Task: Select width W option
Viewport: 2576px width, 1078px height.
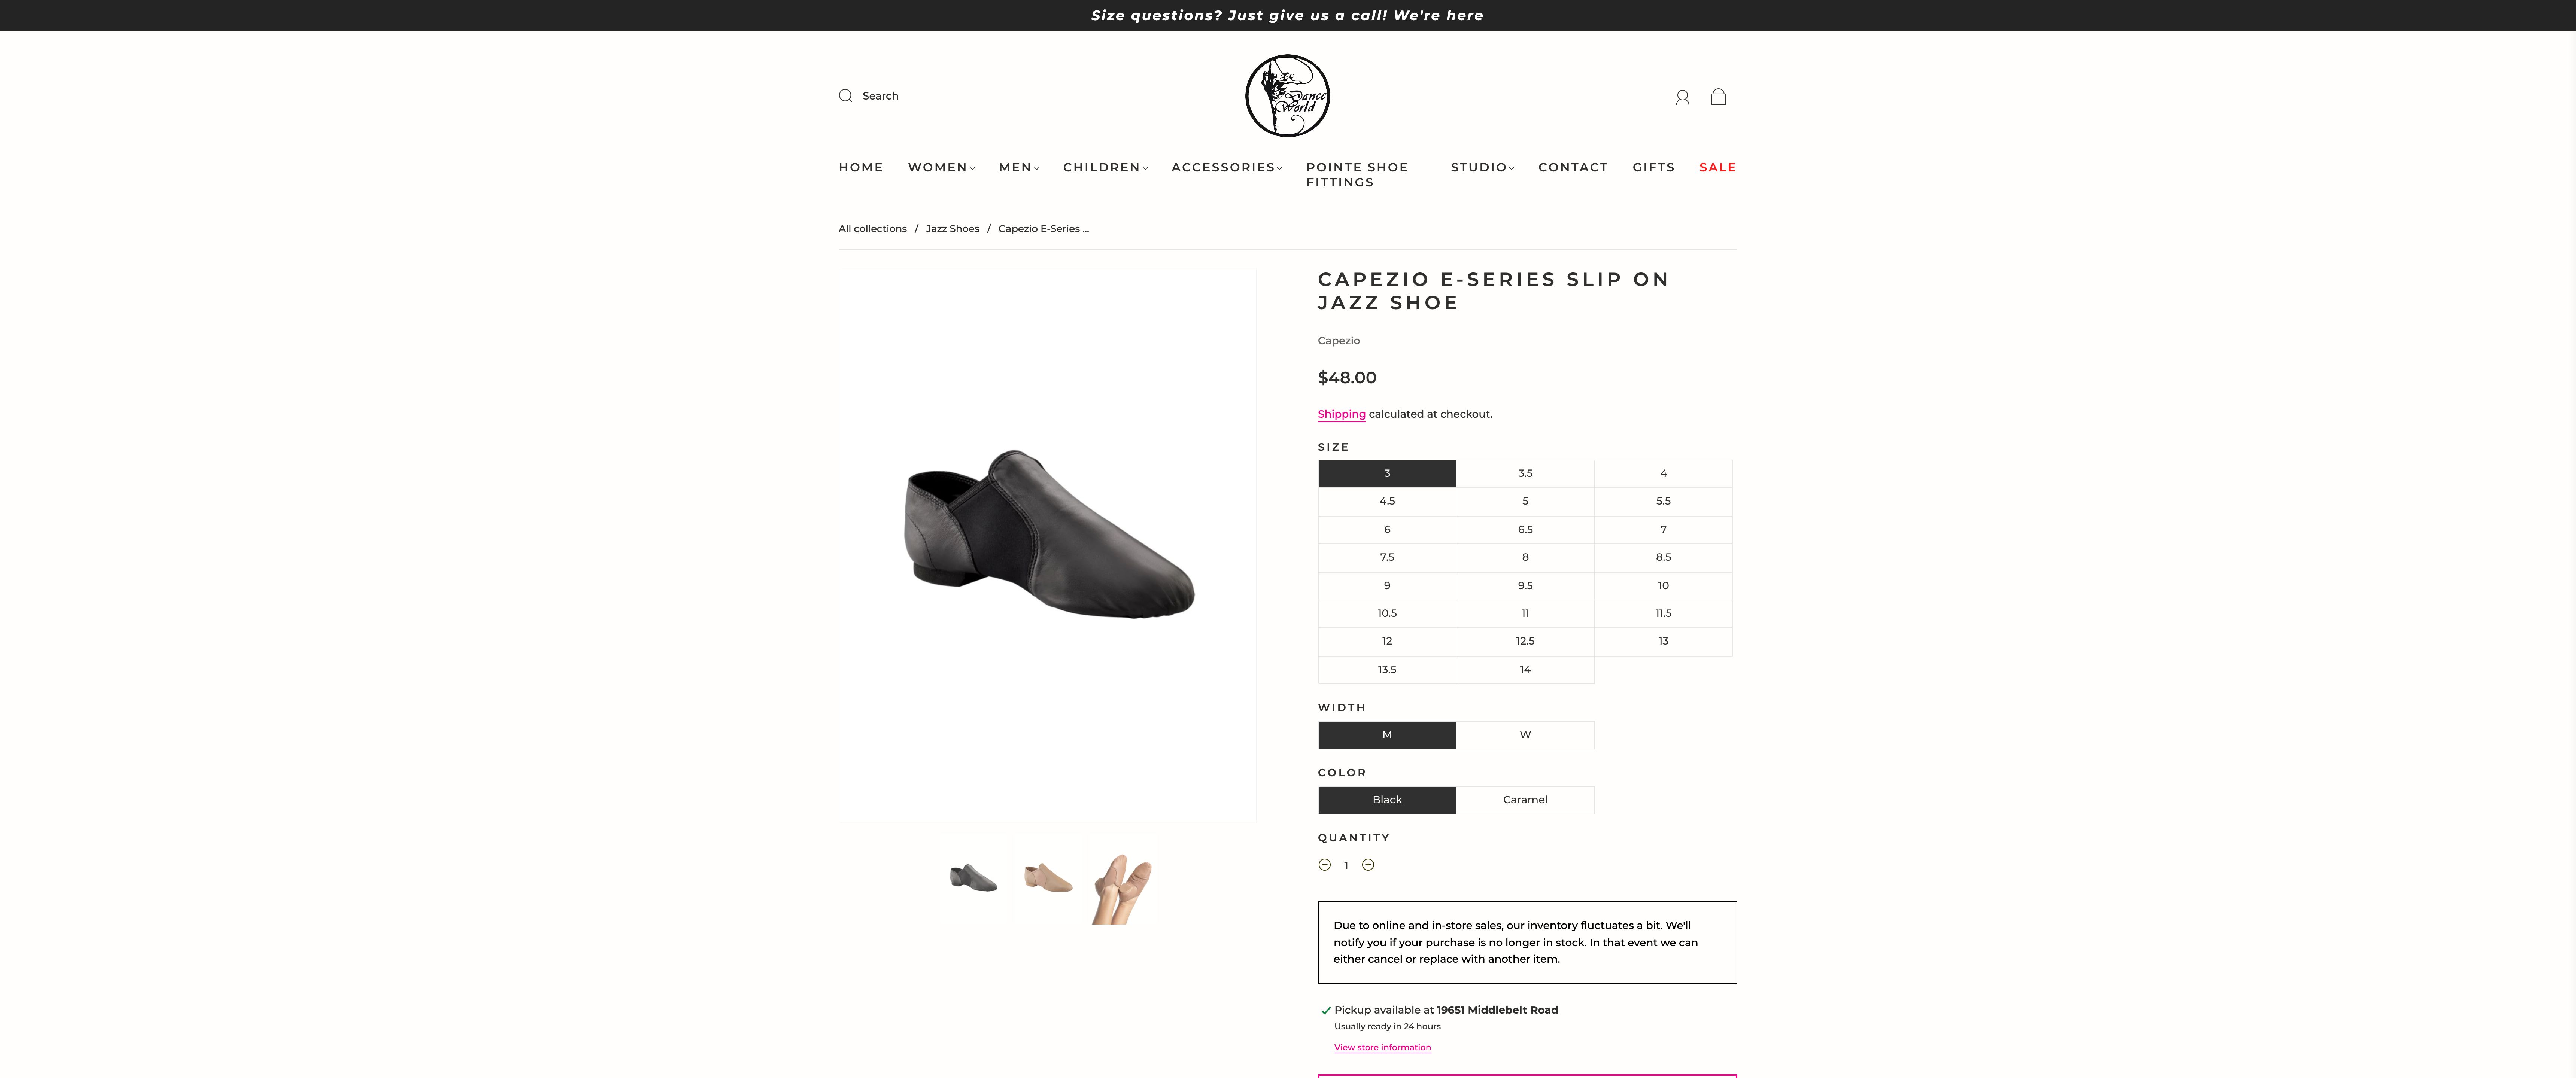Action: pyautogui.click(x=1525, y=735)
